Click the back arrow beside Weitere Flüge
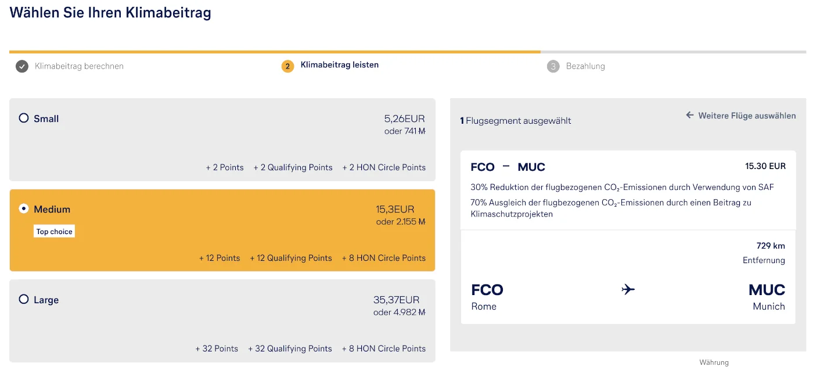The image size is (813, 370). click(x=690, y=116)
